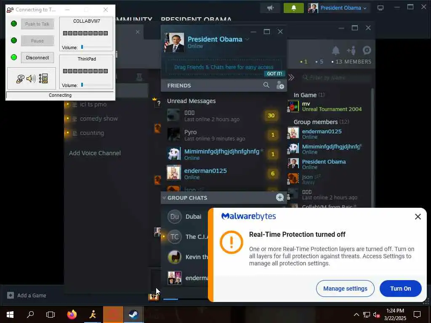Toggle the green indicator beside Disconnect

14,57
